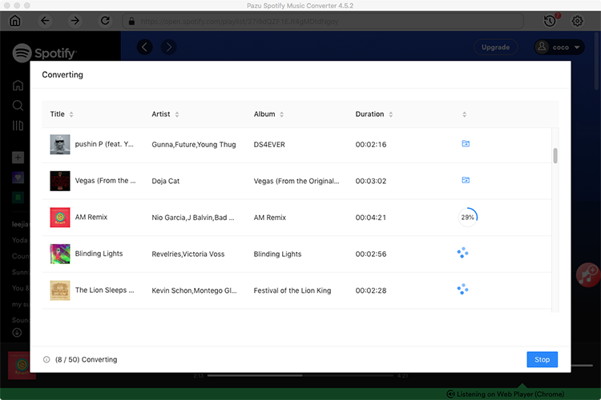Sort the list by Title column

pos(71,114)
